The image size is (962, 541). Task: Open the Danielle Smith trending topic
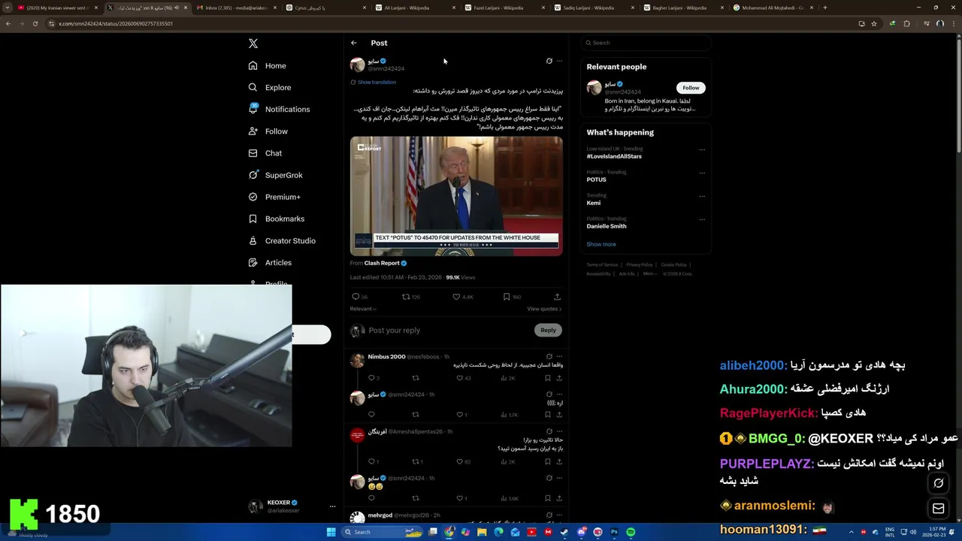coord(607,226)
